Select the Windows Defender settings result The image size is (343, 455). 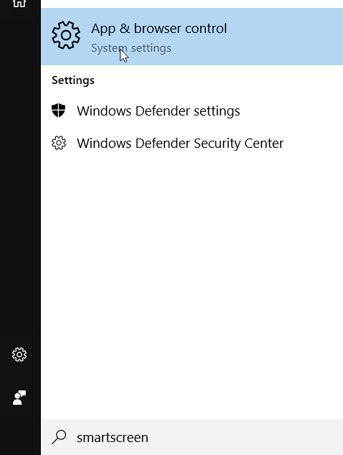tap(192, 111)
